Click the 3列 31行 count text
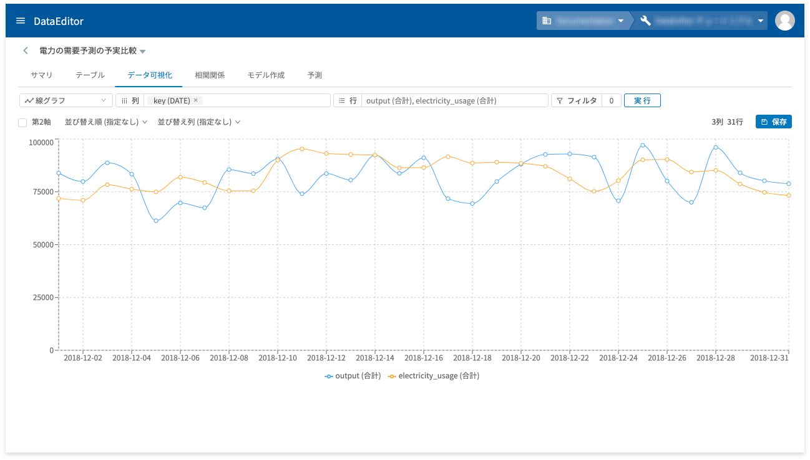Image resolution: width=810 pixels, height=460 pixels. 727,122
